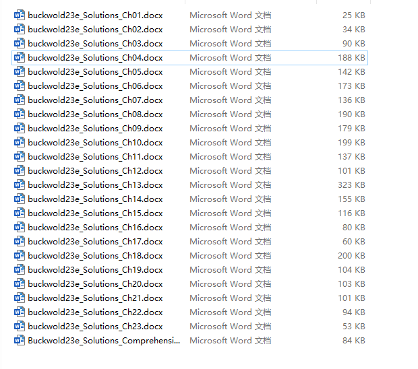Select file name buckwold23e_Solutions_Ch14.docx
Image resolution: width=418 pixels, height=369 pixels.
(x=95, y=199)
